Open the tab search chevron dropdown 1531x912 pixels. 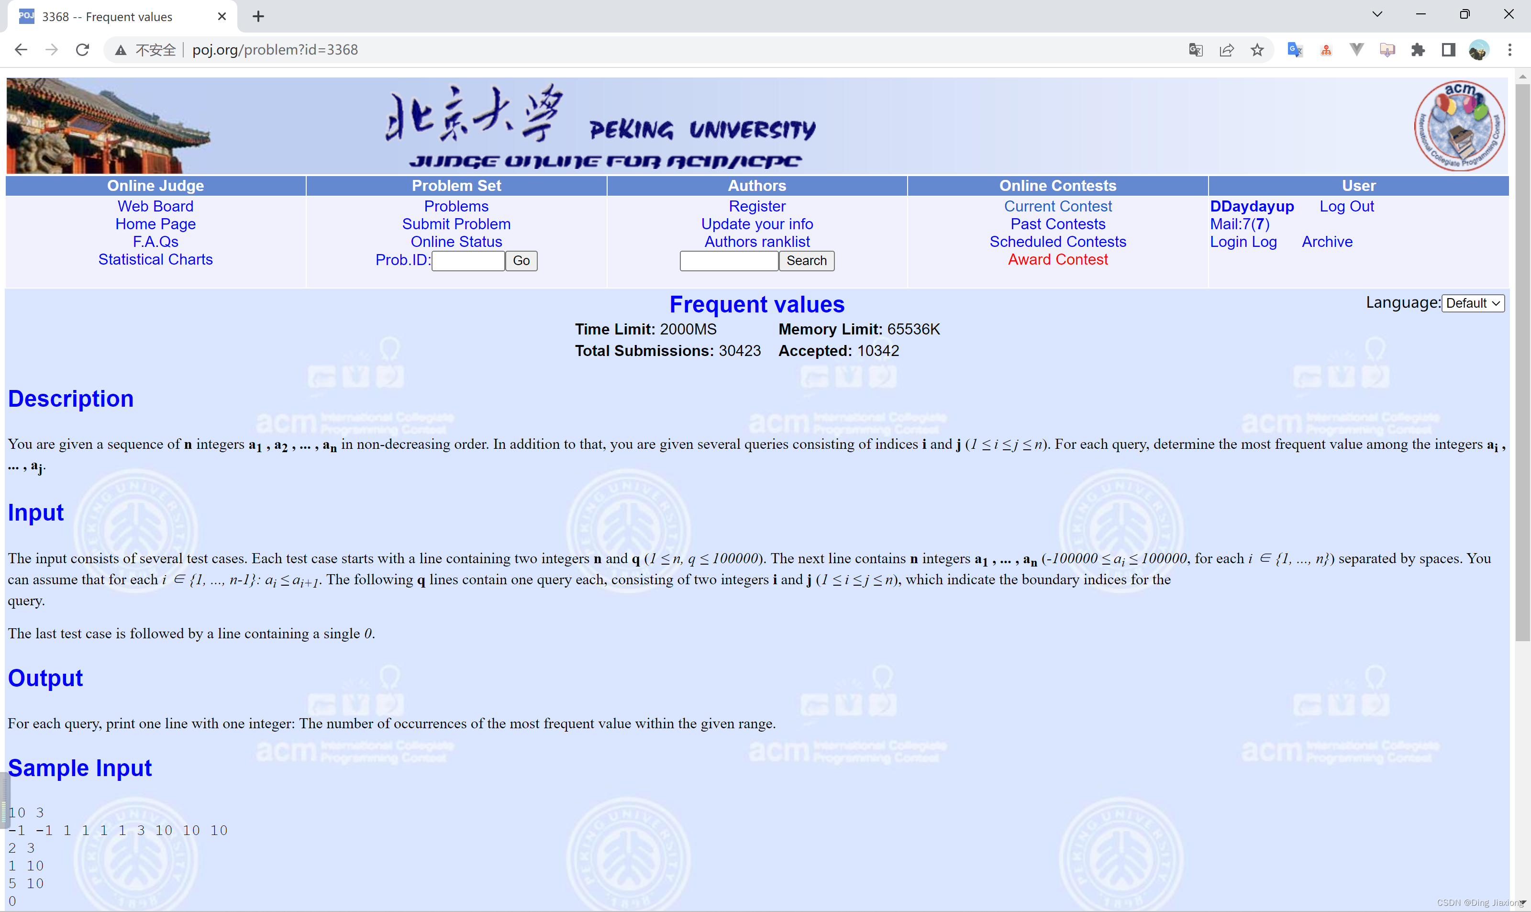point(1377,13)
